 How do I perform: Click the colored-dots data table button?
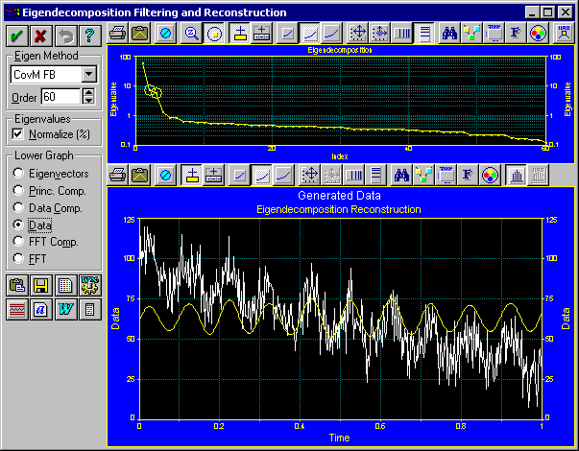[x=65, y=285]
